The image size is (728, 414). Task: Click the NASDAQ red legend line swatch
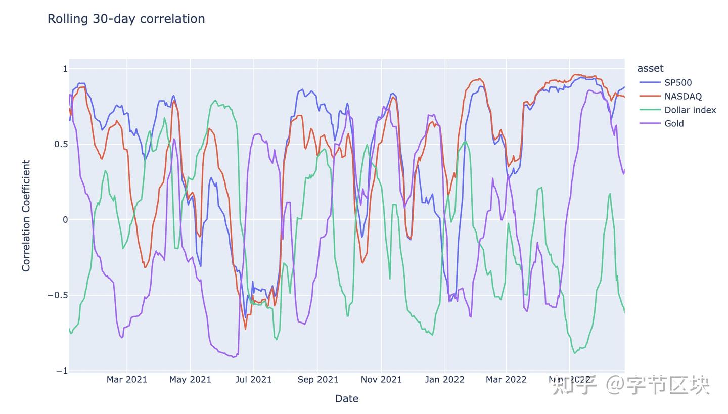click(x=650, y=96)
